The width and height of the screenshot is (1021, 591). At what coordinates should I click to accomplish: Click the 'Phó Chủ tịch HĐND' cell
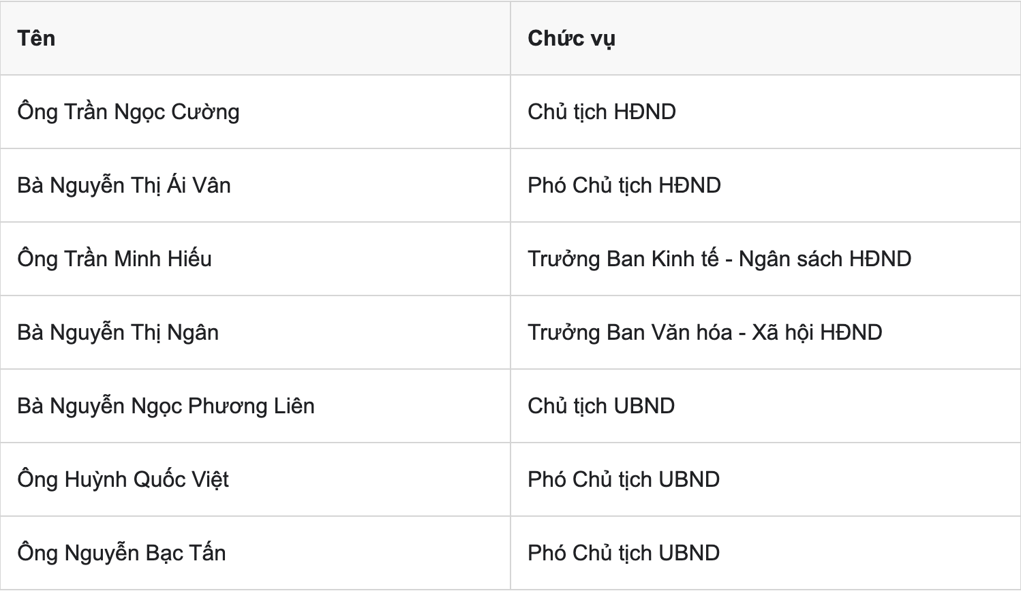click(x=765, y=185)
